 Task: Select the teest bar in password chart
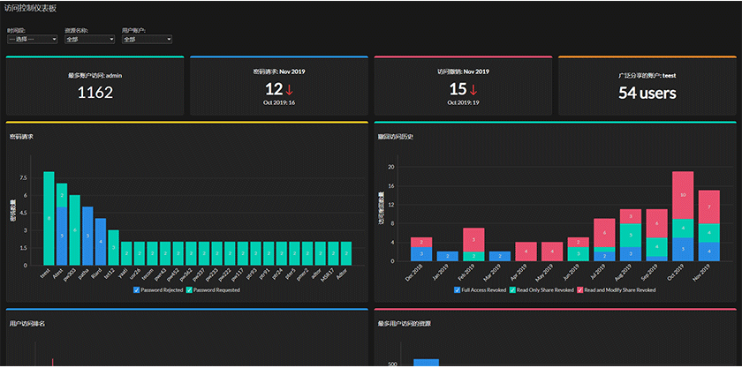pyautogui.click(x=49, y=219)
